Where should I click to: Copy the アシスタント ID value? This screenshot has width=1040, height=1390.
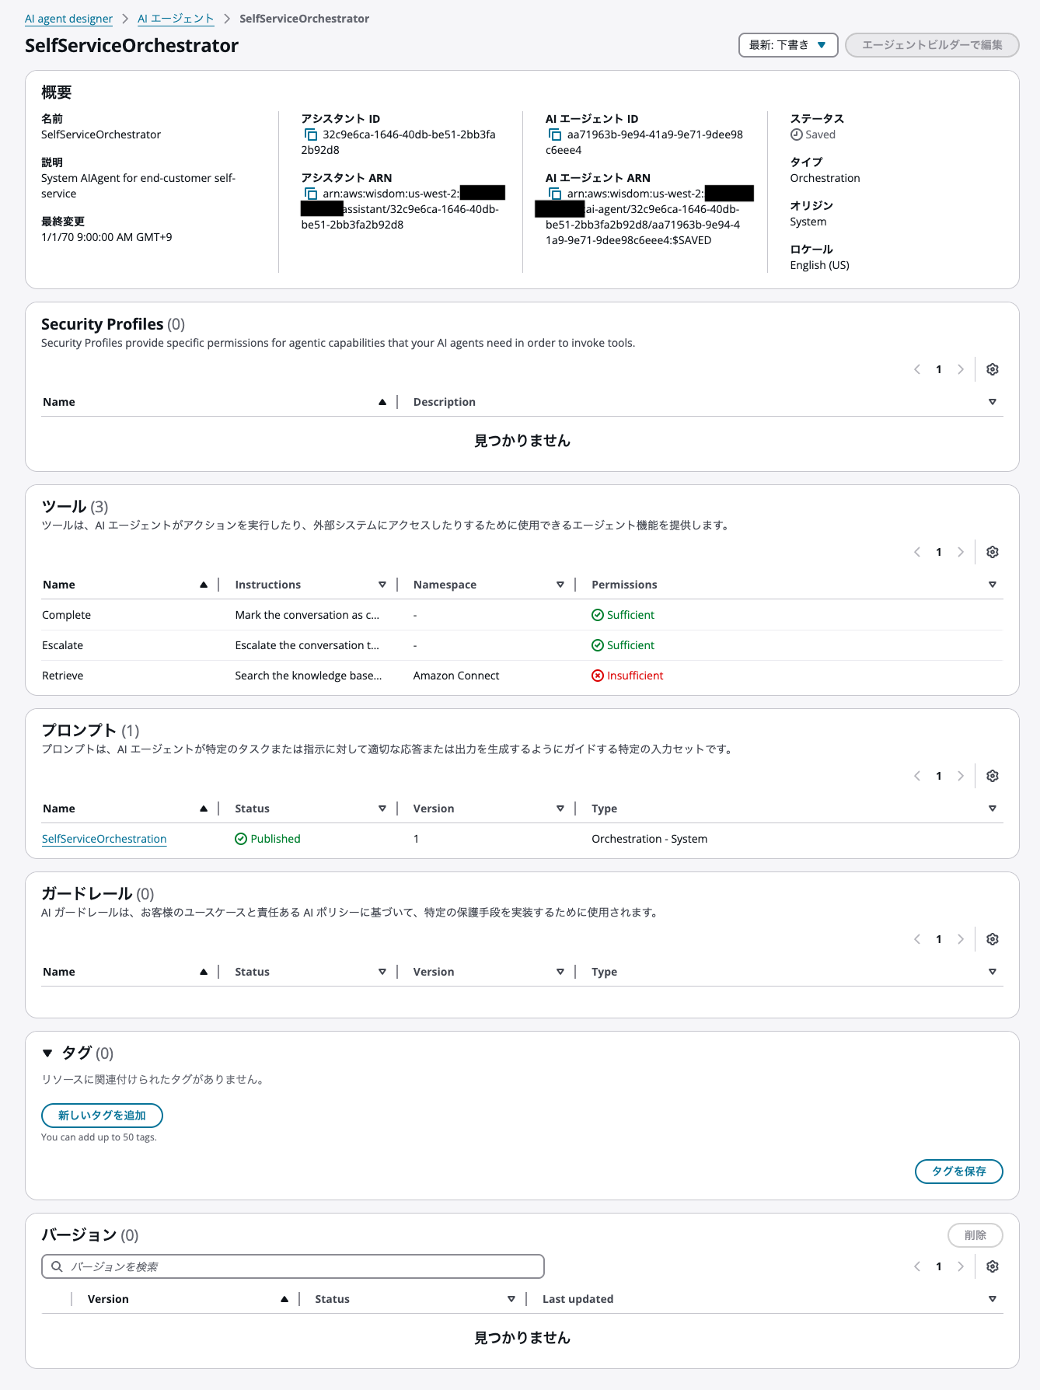pyautogui.click(x=311, y=134)
